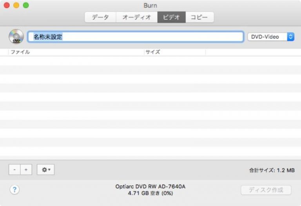Maximize the window using the green button
Viewport: 301px width, 206px height.
(25, 5)
